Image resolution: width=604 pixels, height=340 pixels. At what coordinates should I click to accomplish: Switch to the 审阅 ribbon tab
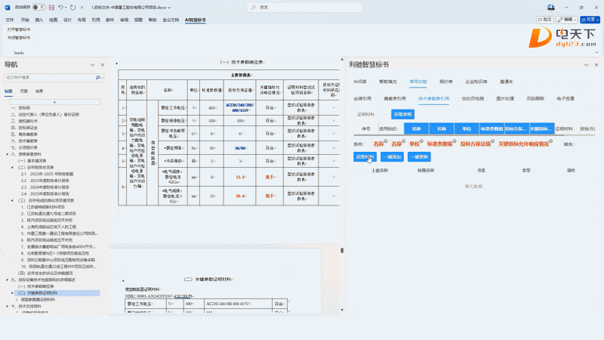tap(124, 20)
